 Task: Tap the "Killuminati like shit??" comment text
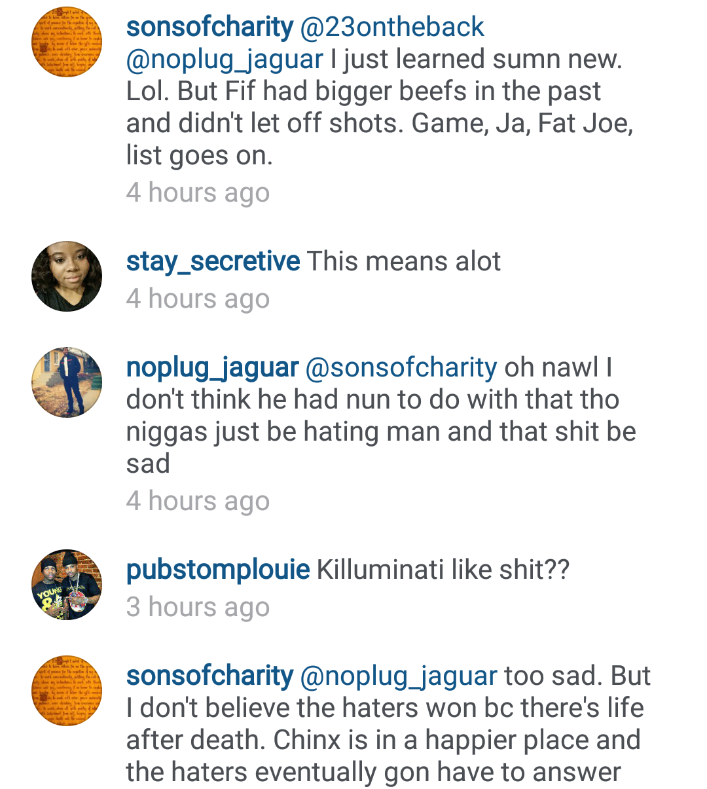point(443,570)
